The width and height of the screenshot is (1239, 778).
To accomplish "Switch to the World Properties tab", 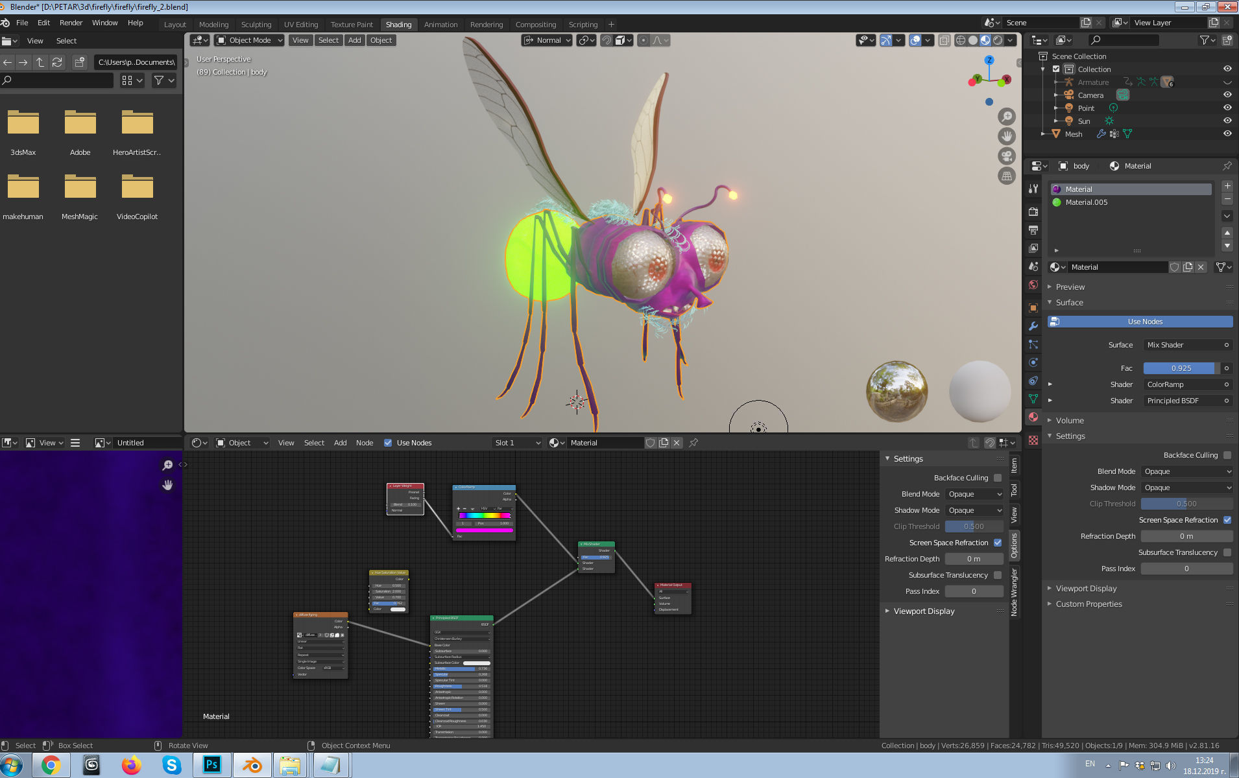I will coord(1033,284).
